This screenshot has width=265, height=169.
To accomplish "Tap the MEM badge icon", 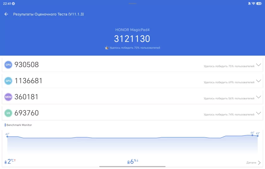I will coord(8,97).
